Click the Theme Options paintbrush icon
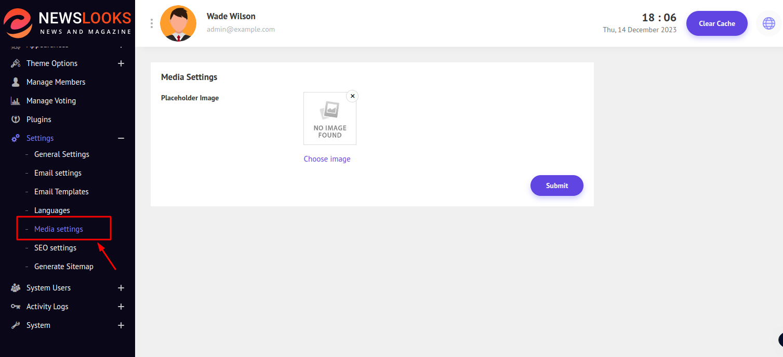The height and width of the screenshot is (357, 783). [16, 63]
